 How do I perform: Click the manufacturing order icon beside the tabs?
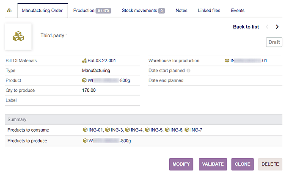click(9, 11)
